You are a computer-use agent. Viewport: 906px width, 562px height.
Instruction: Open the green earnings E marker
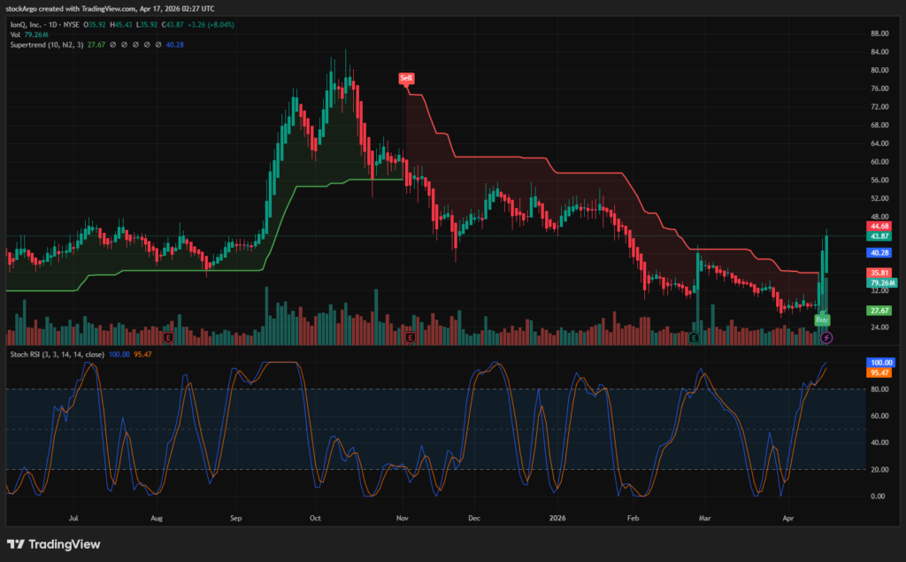[x=694, y=337]
